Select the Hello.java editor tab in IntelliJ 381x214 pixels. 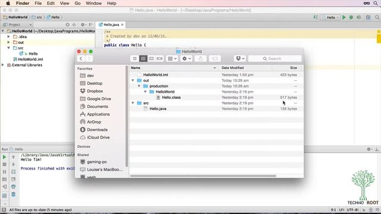(x=111, y=25)
